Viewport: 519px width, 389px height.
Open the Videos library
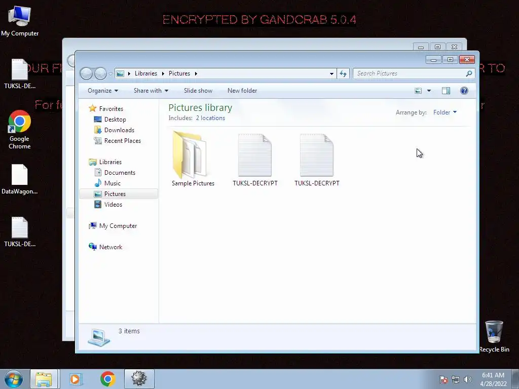click(113, 205)
